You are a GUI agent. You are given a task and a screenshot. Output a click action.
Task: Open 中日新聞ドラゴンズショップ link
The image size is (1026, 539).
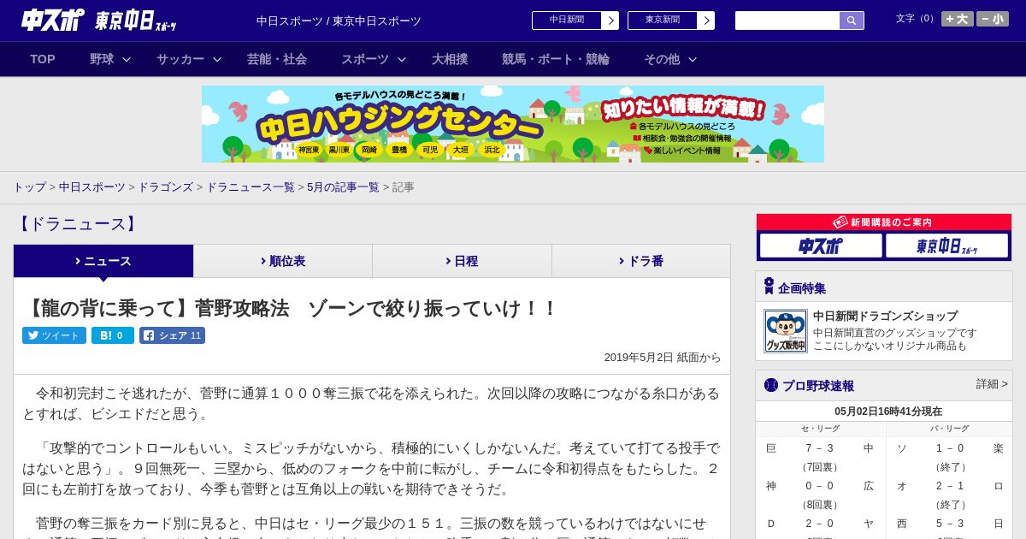coord(885,316)
